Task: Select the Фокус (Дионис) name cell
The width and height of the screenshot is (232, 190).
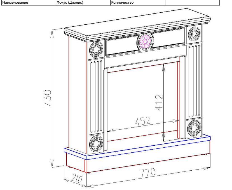Action: [82, 3]
